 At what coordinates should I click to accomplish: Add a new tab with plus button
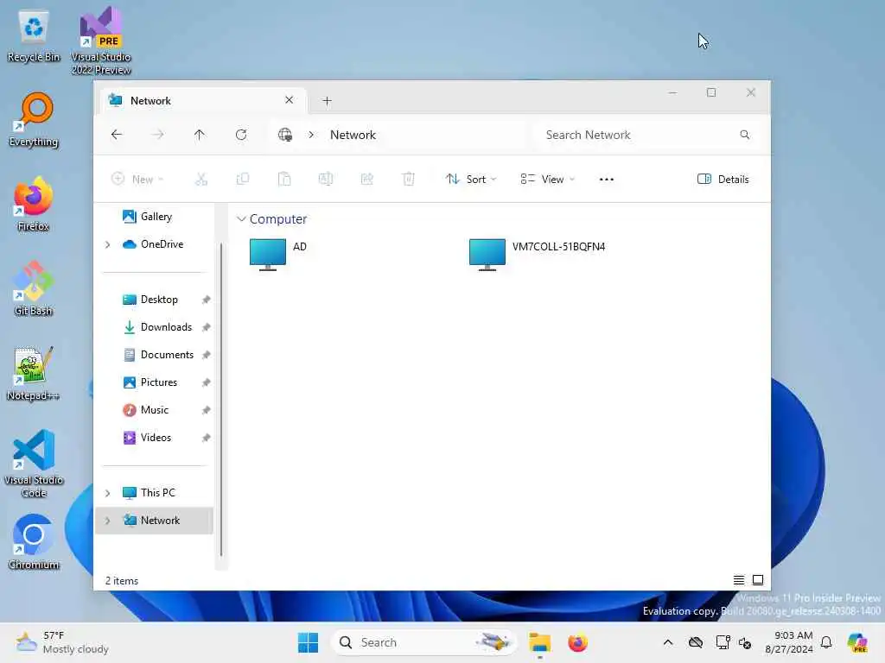pyautogui.click(x=327, y=101)
